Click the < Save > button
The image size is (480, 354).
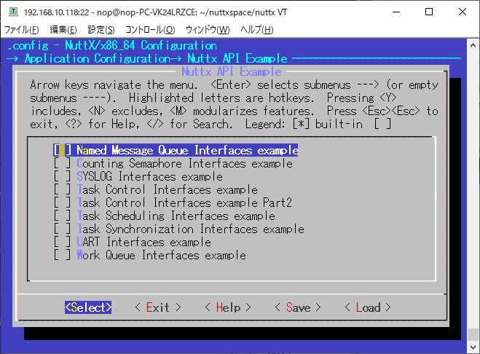pos(298,307)
